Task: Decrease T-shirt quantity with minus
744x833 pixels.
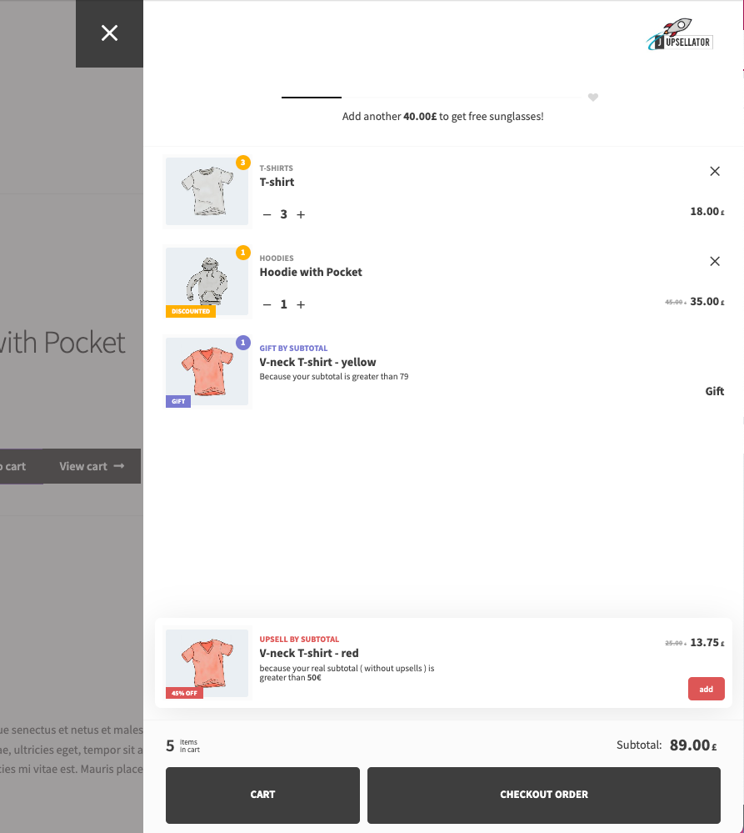Action: 267,215
